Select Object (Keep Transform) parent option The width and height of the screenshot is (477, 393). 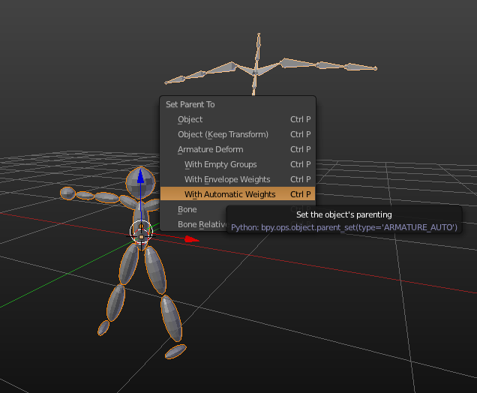238,134
